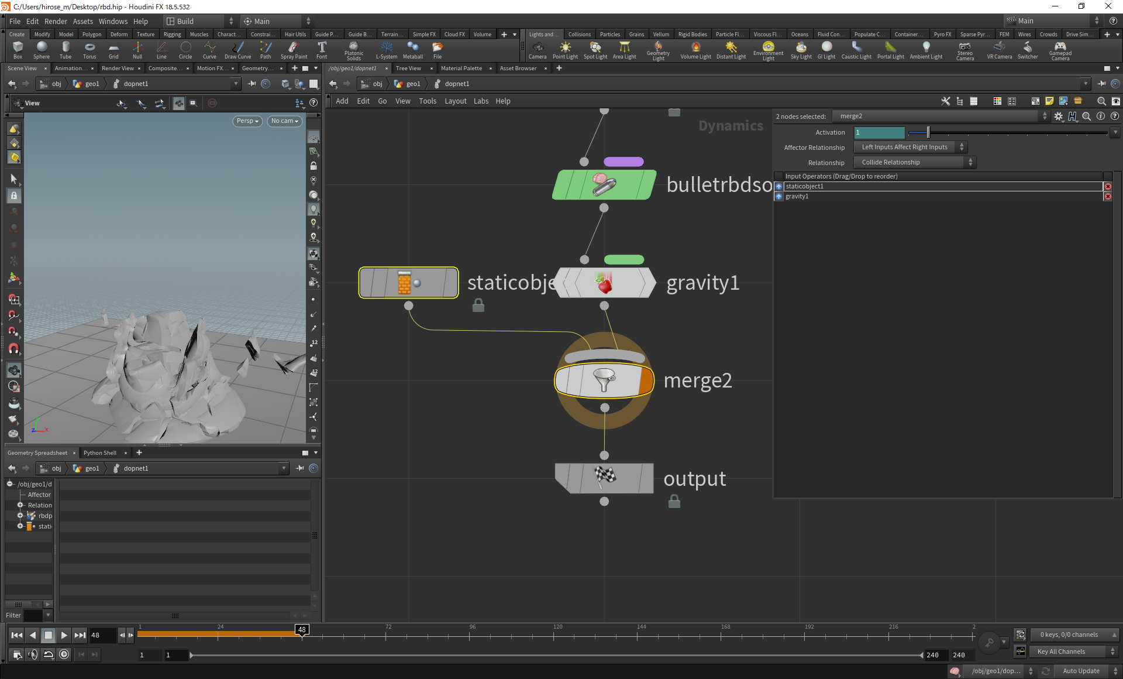1123x679 pixels.
Task: Select the Grid shelf tool
Action: click(113, 50)
